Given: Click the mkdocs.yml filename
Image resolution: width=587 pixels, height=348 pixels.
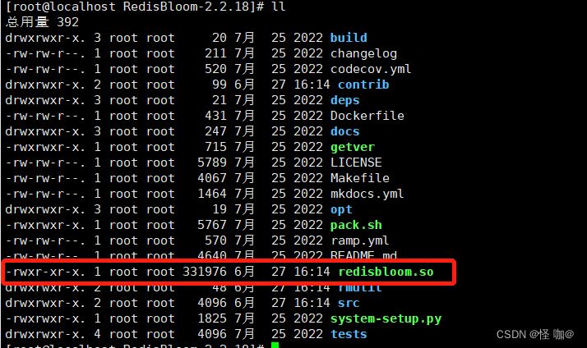Looking at the screenshot, I should pos(367,194).
